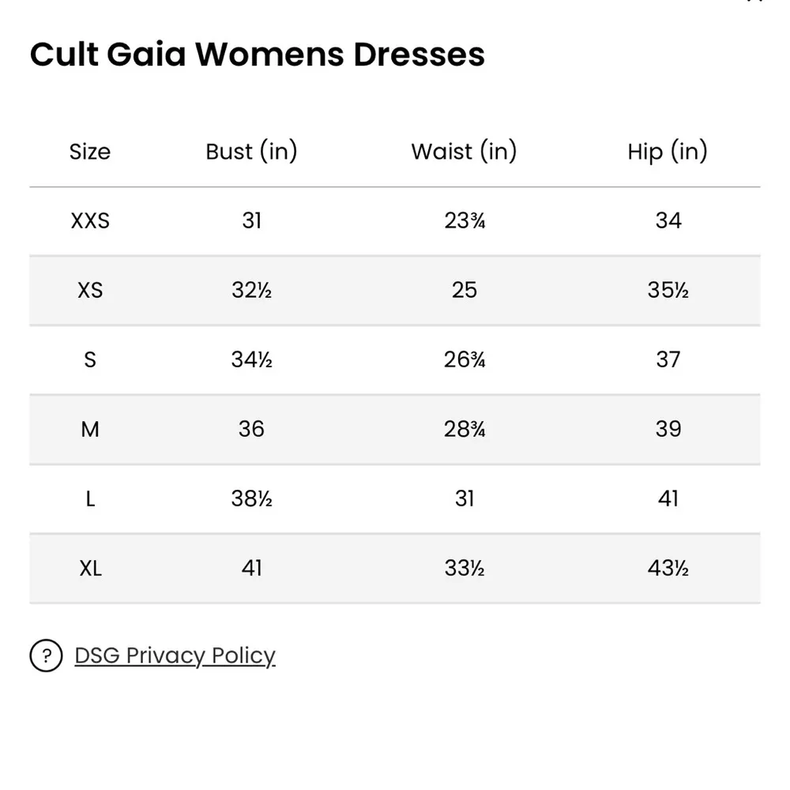The width and height of the screenshot is (790, 790).
Task: Select the Bust (in) column header
Action: 251,152
